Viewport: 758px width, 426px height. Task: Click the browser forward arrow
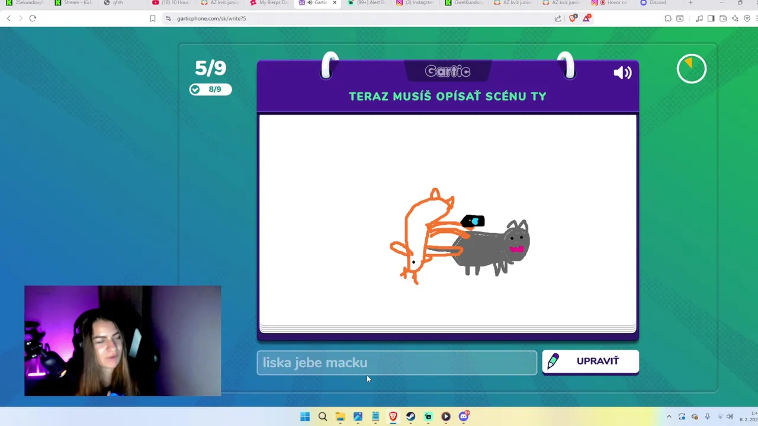pos(20,18)
